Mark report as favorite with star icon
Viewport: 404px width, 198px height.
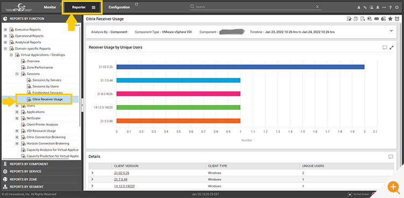point(390,18)
